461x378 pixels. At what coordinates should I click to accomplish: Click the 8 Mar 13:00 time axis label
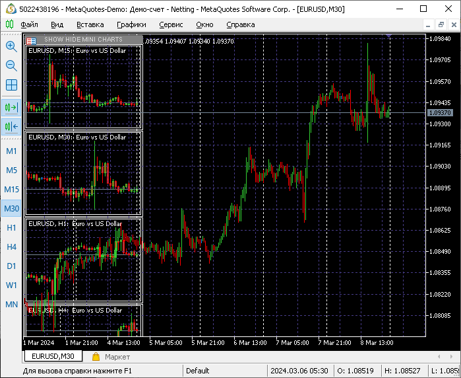(x=377, y=343)
